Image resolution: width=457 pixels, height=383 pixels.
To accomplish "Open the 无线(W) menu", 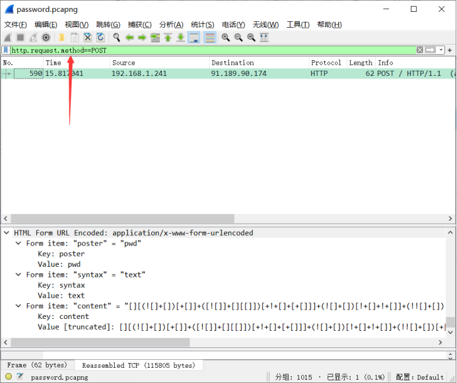I will pyautogui.click(x=265, y=25).
